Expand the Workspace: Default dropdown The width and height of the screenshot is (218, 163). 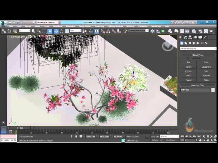[x=47, y=22]
